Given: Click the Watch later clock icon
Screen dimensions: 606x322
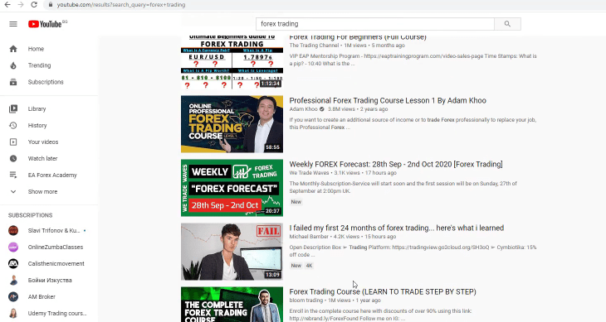Looking at the screenshot, I should tap(13, 159).
